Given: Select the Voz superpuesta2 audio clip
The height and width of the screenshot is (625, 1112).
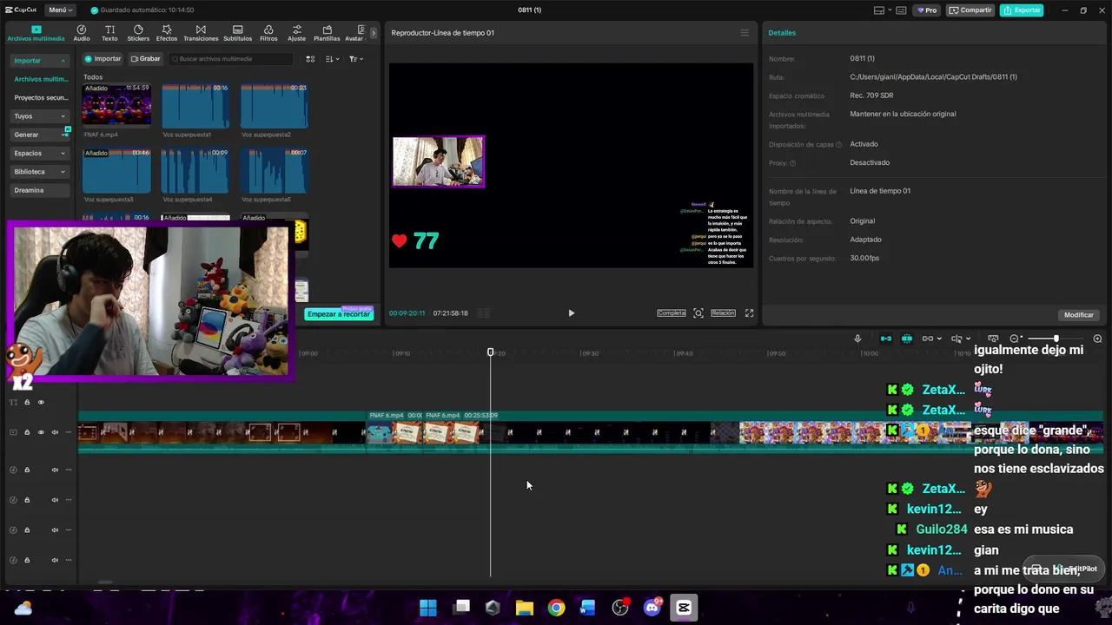Looking at the screenshot, I should pos(274,105).
